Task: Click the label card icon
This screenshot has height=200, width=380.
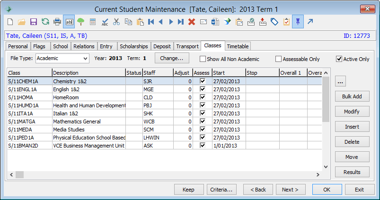Action: [x=203, y=22]
